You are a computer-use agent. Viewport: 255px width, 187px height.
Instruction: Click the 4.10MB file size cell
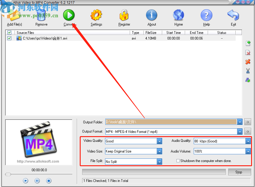coord(151,38)
